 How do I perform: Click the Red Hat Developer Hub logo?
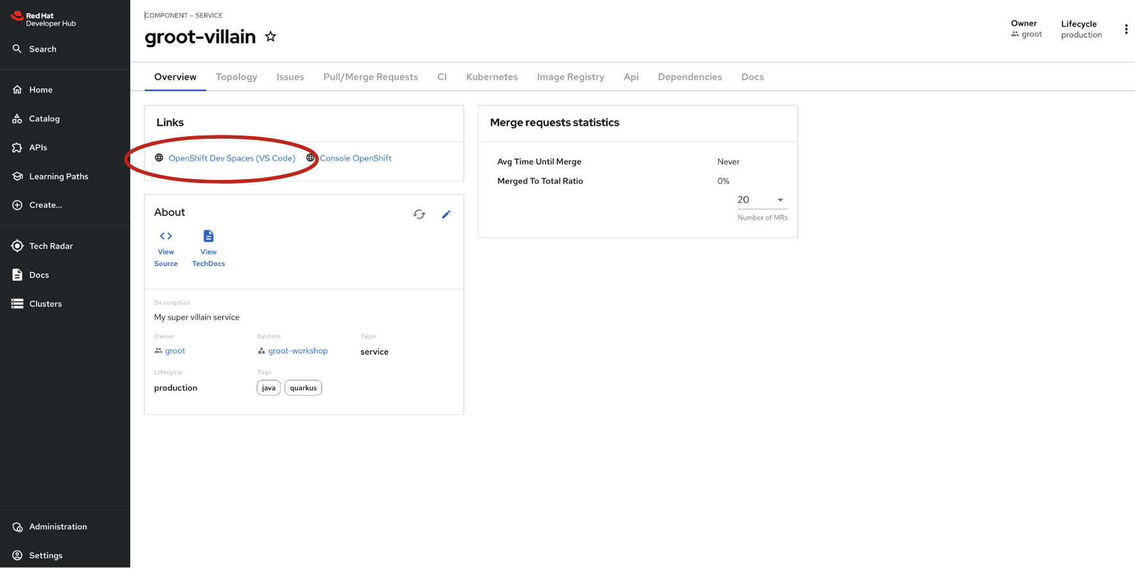44,19
